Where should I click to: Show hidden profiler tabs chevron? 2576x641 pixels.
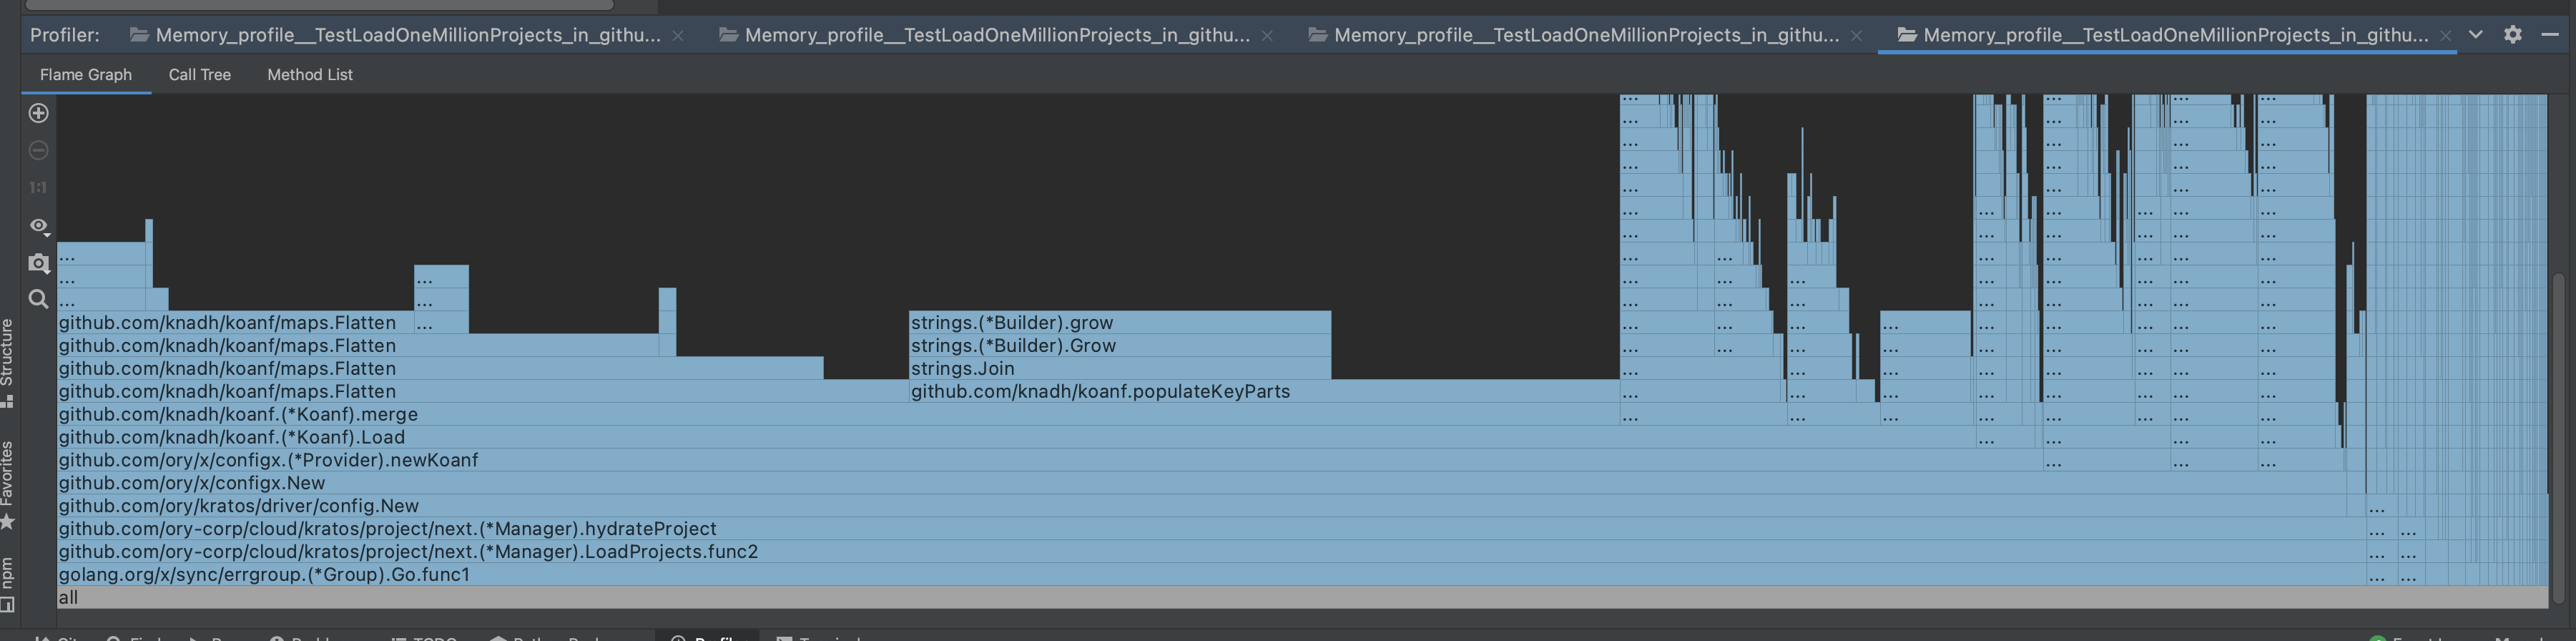pyautogui.click(x=2475, y=34)
